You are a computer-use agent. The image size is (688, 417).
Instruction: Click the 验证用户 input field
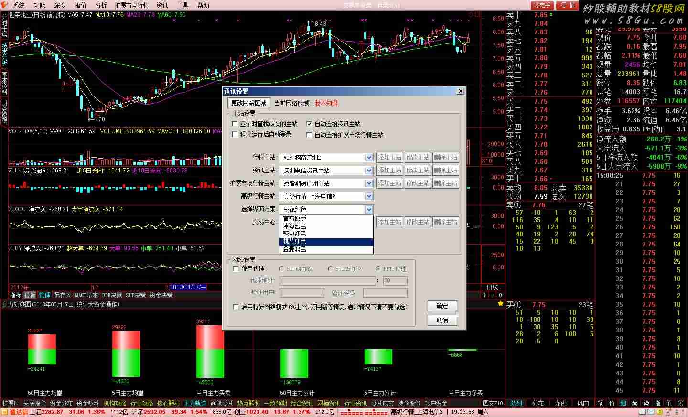[x=302, y=292]
